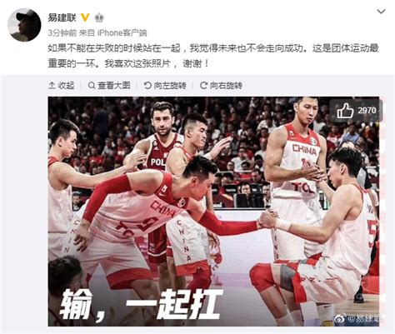
Task: Collapse the image with the 收起 arrow icon
Action: pyautogui.click(x=52, y=86)
